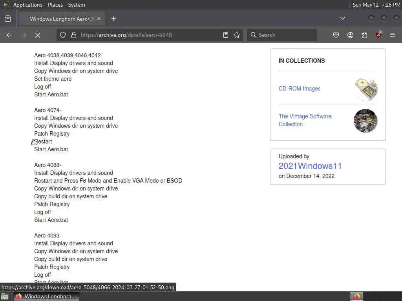Open The Vintage Software Collection link

(305, 120)
